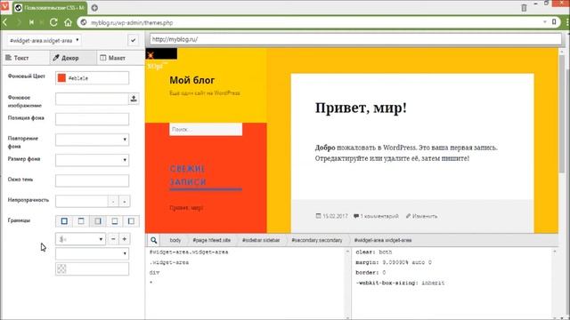Reload the current page

(53, 22)
